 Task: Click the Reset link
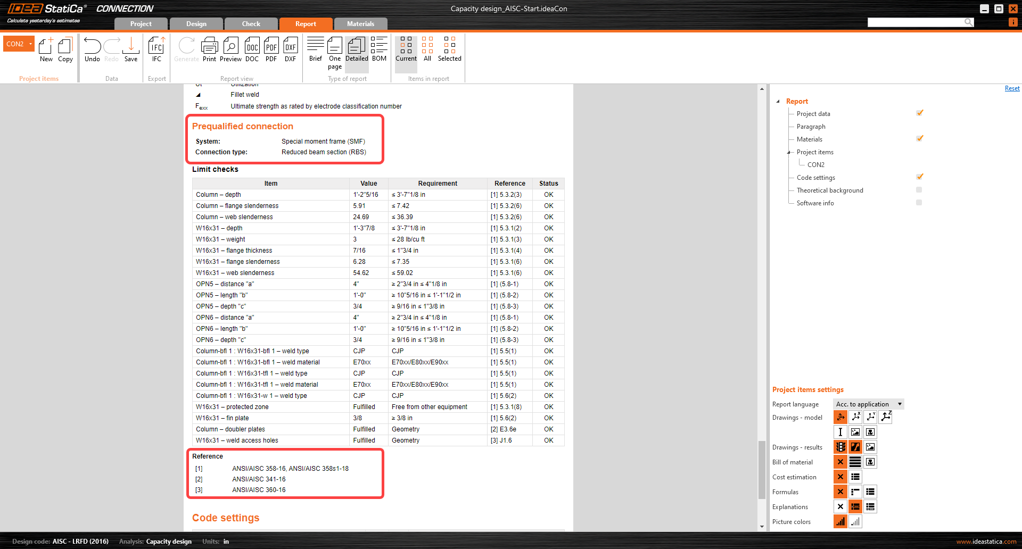click(x=1012, y=88)
